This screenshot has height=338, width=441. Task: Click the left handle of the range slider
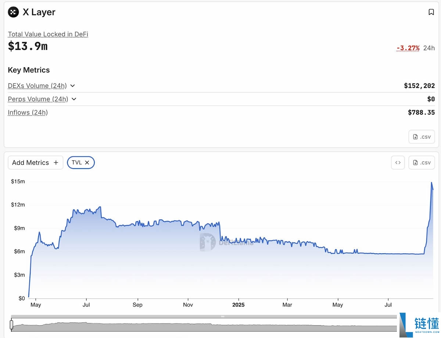coord(11,324)
